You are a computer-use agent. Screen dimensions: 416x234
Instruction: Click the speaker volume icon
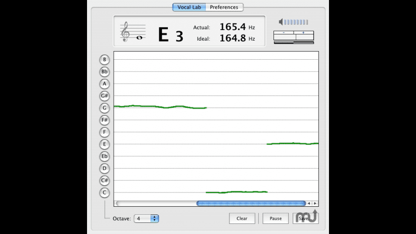tap(281, 22)
